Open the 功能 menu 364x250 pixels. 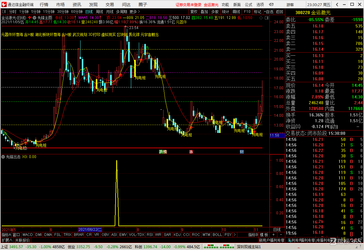[225, 4]
